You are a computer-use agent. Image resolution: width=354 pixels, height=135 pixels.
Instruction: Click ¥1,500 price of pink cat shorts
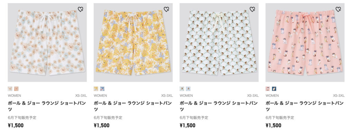pyautogui.click(x=273, y=125)
